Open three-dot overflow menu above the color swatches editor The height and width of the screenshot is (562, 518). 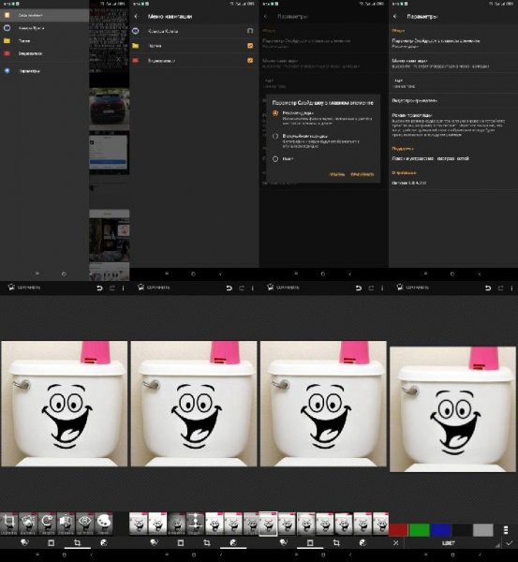(x=511, y=288)
